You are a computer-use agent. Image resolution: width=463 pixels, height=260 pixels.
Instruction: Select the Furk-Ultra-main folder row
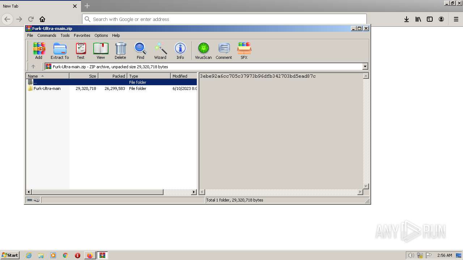(111, 88)
